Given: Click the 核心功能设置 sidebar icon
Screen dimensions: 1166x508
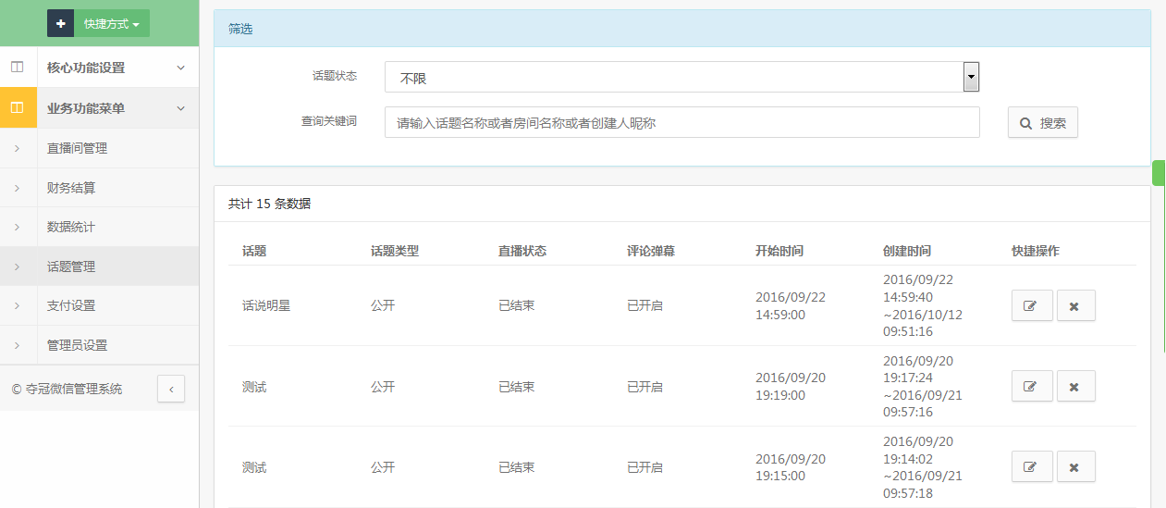Looking at the screenshot, I should 18,68.
